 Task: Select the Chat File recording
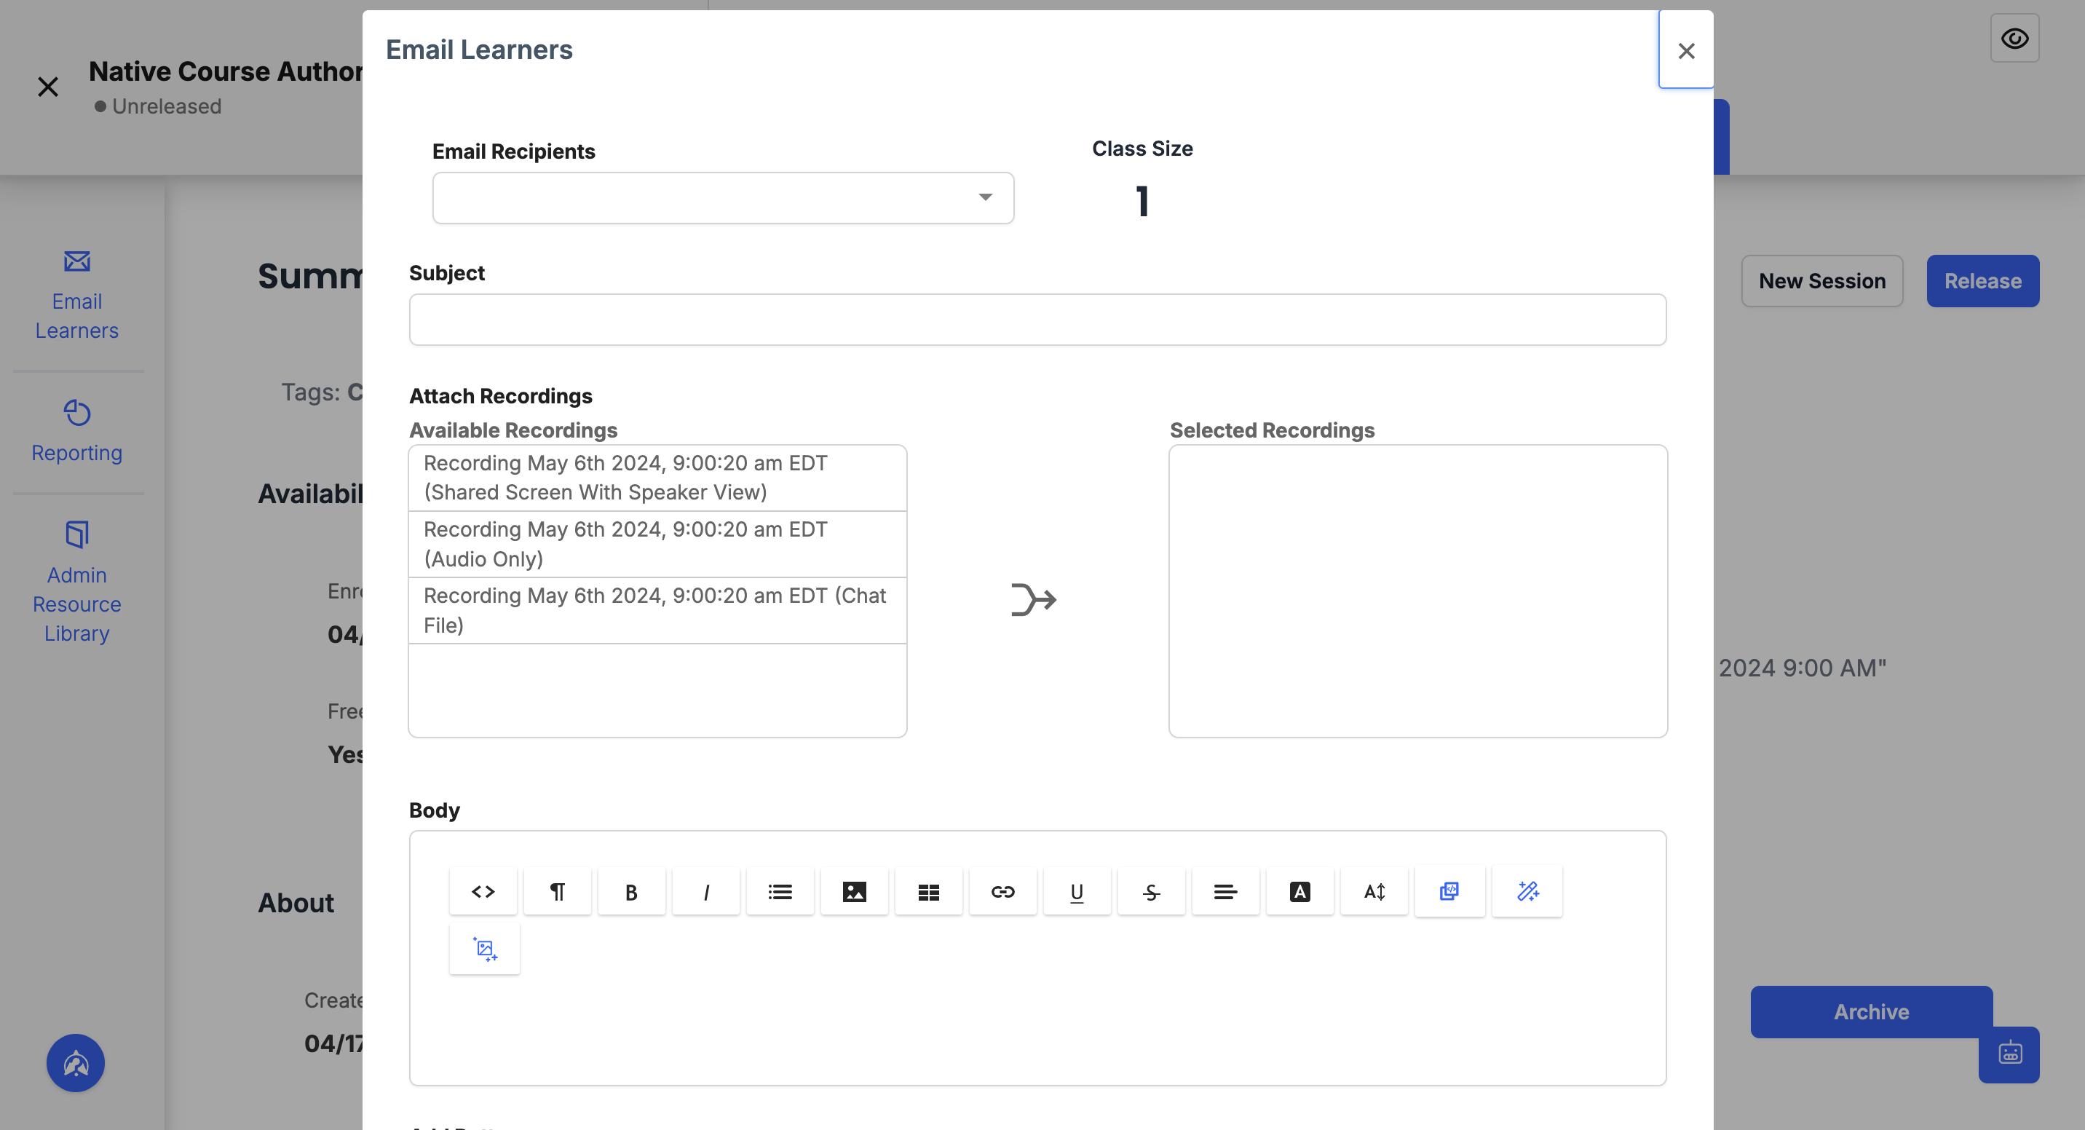pos(657,610)
